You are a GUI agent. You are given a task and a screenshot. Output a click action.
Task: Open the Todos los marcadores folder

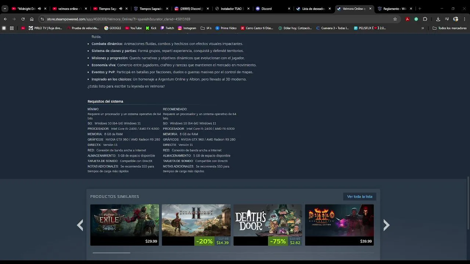pyautogui.click(x=450, y=28)
